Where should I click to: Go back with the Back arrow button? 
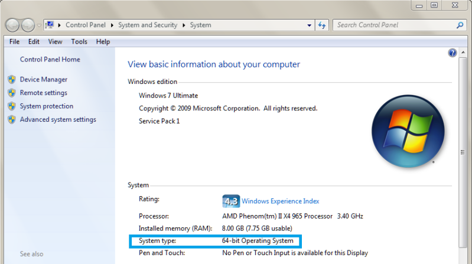point(12,25)
